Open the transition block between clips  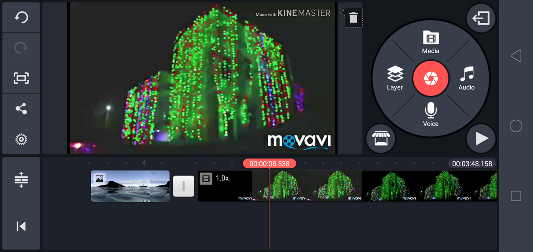pos(184,186)
